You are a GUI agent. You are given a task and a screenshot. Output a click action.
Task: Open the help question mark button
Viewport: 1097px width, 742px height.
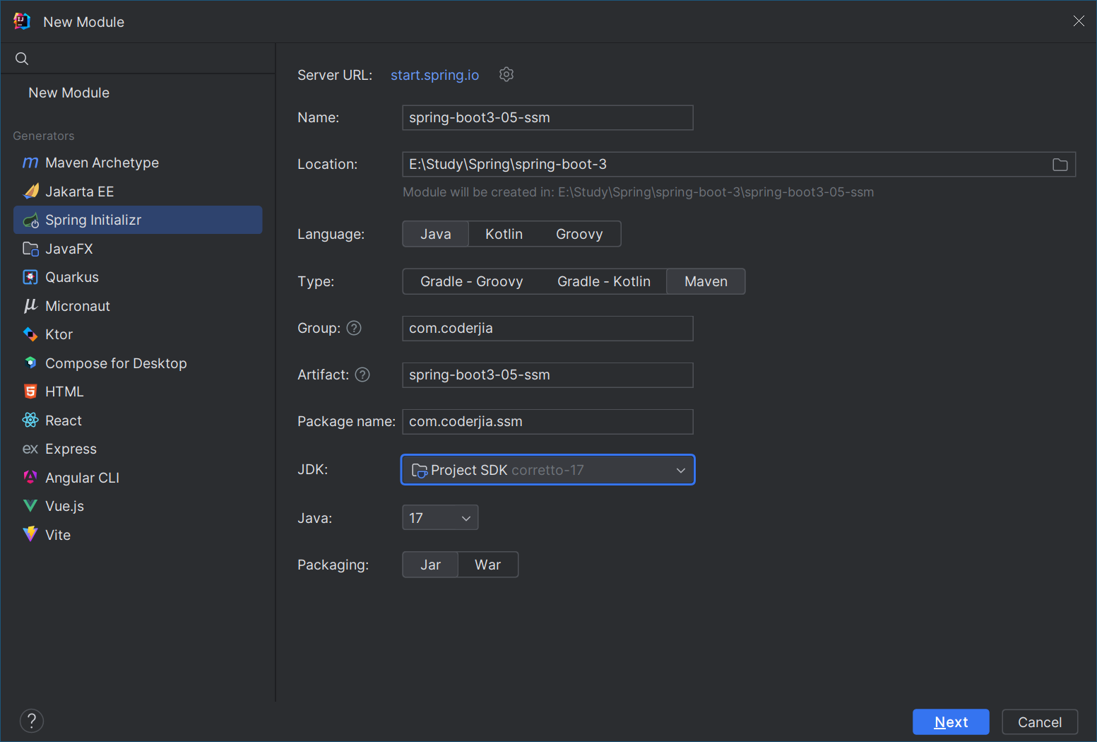click(32, 721)
